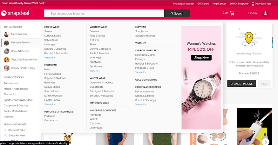
Task: Open Stoles & Scarves link
Action: (x=145, y=96)
